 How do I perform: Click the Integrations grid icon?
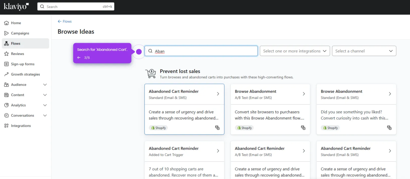7,126
